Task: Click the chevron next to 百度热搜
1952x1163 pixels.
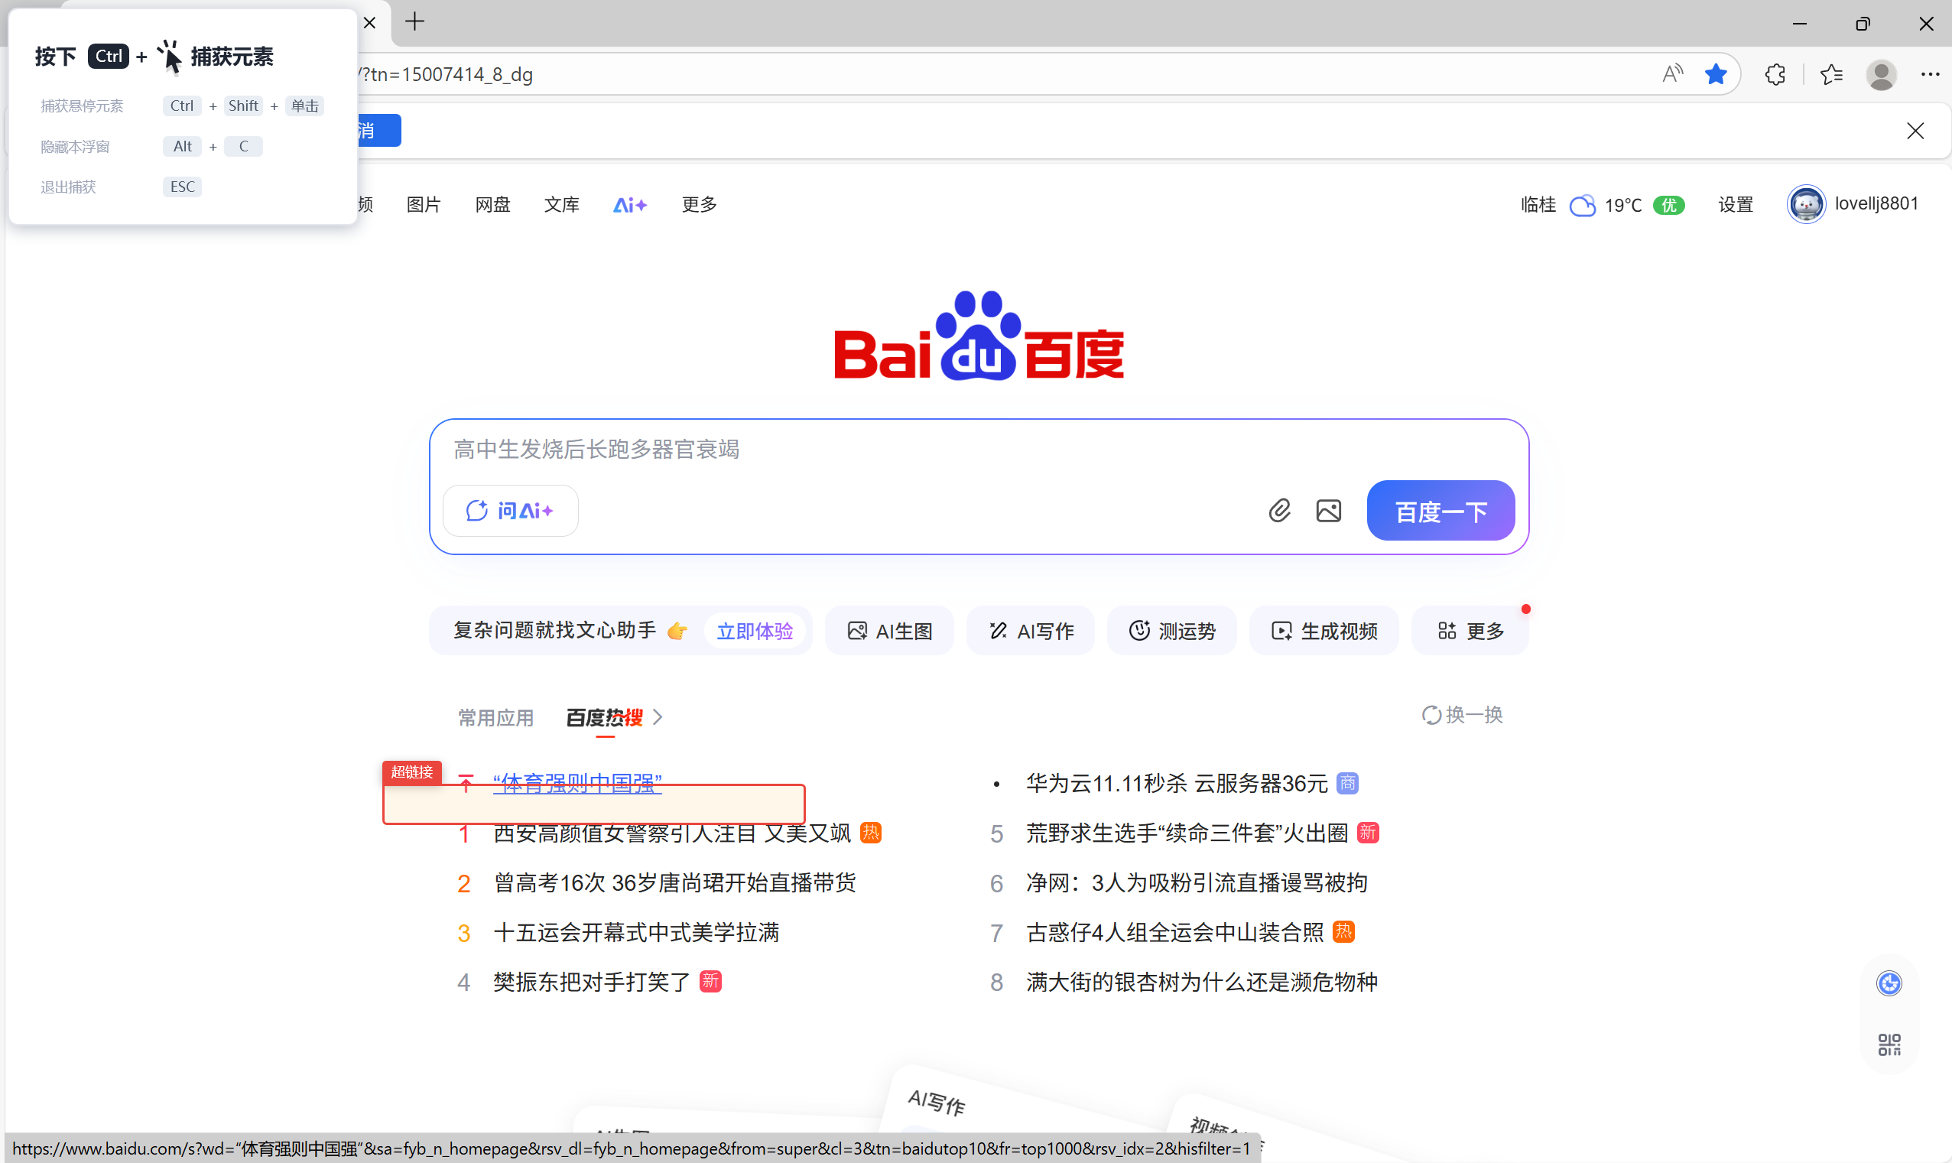Action: point(658,717)
